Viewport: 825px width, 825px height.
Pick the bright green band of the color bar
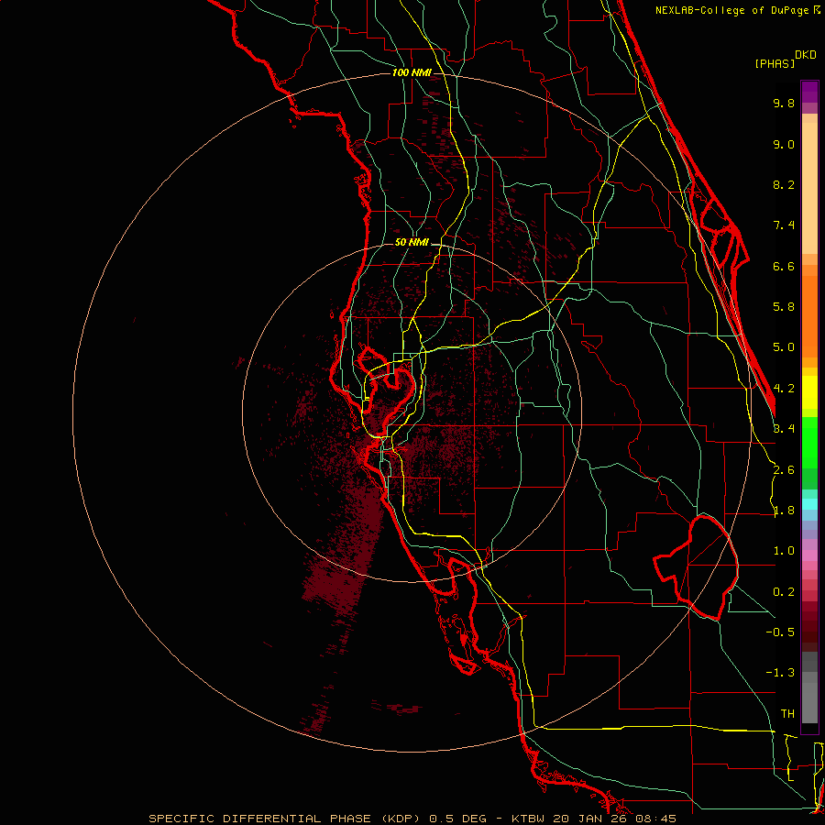[x=809, y=444]
